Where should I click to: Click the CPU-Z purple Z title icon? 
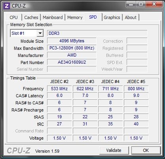pyautogui.click(x=6, y=6)
